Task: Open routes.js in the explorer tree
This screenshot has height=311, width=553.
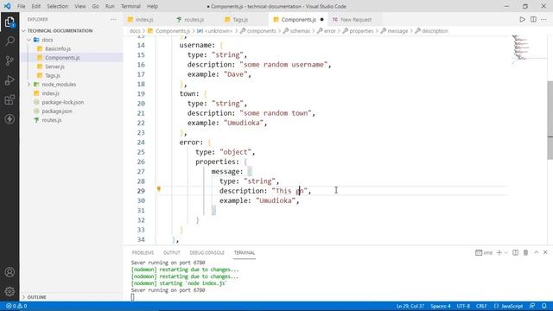Action: (52, 120)
